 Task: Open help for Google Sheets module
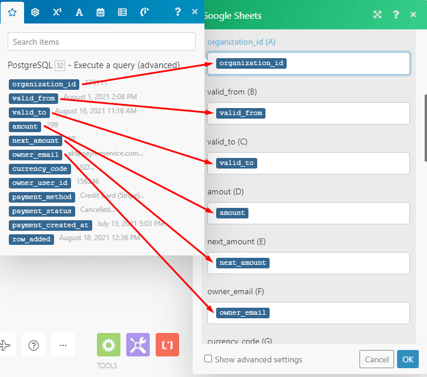point(396,15)
